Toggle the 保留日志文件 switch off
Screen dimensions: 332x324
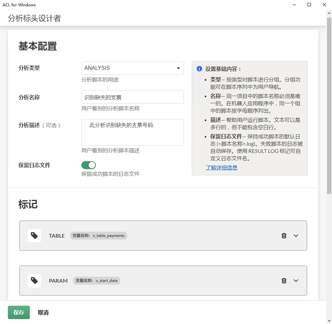[89, 165]
